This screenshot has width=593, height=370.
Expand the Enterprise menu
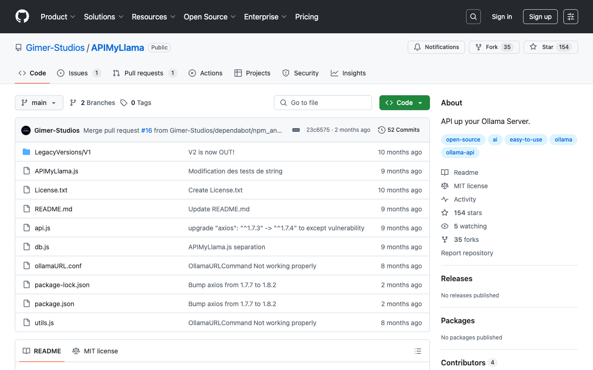[265, 17]
